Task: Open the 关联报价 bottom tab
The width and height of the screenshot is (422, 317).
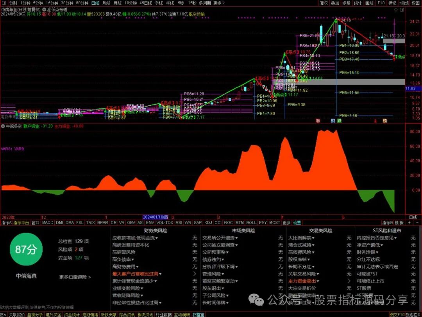Action: point(17,315)
